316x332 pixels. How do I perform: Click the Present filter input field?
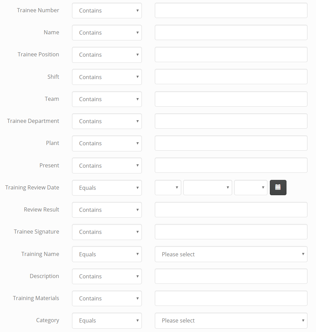point(231,165)
